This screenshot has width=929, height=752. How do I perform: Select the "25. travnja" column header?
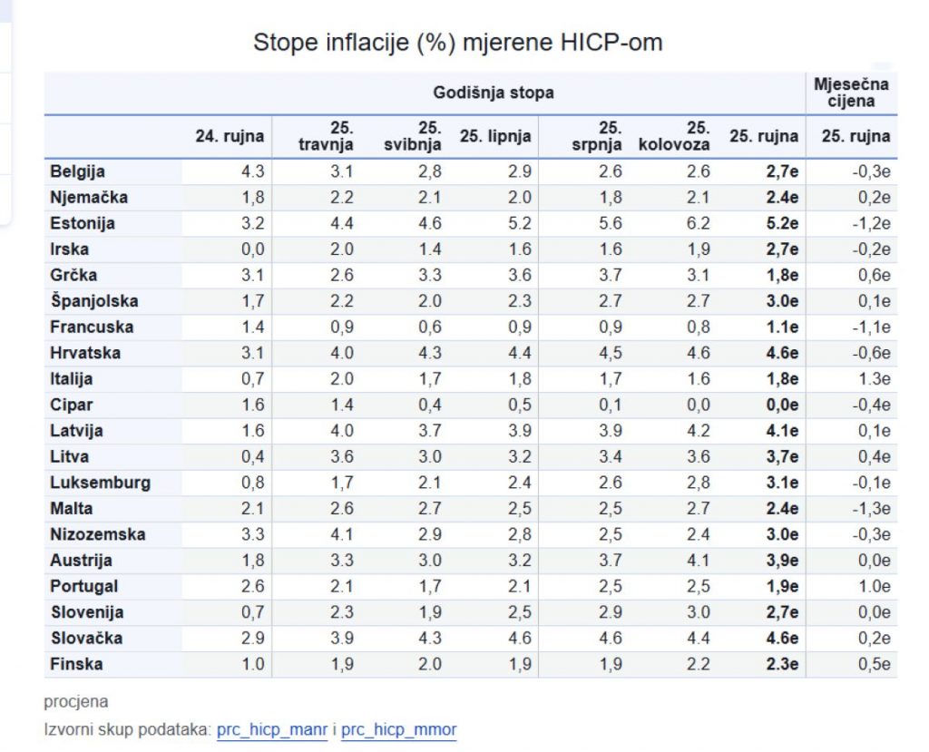click(x=326, y=137)
